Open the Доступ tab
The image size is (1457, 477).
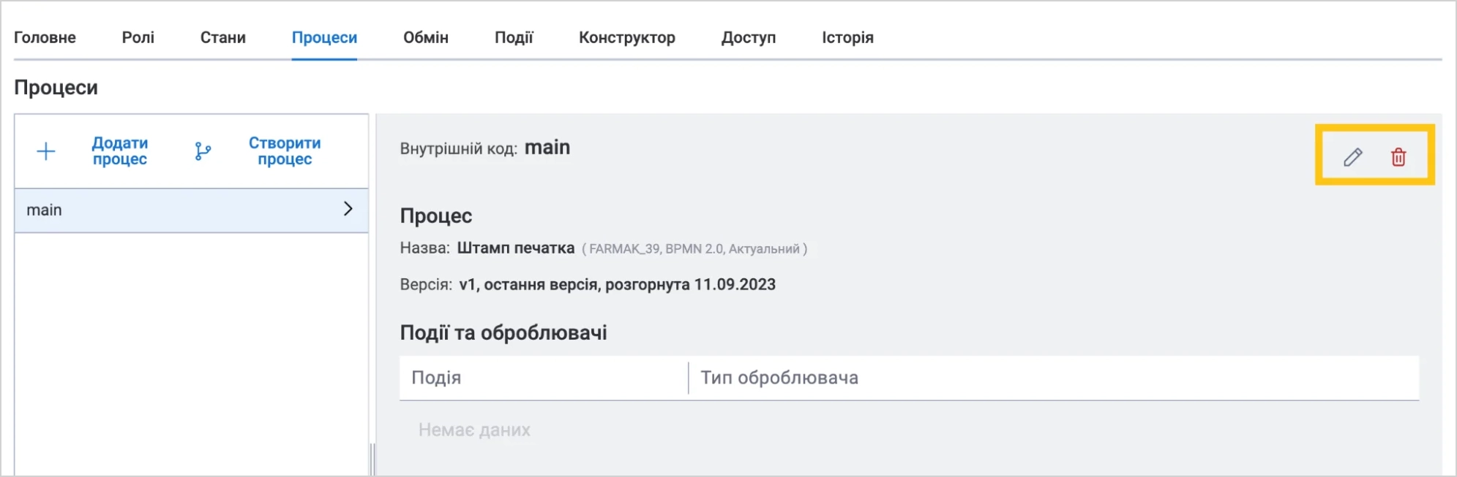[x=748, y=37]
